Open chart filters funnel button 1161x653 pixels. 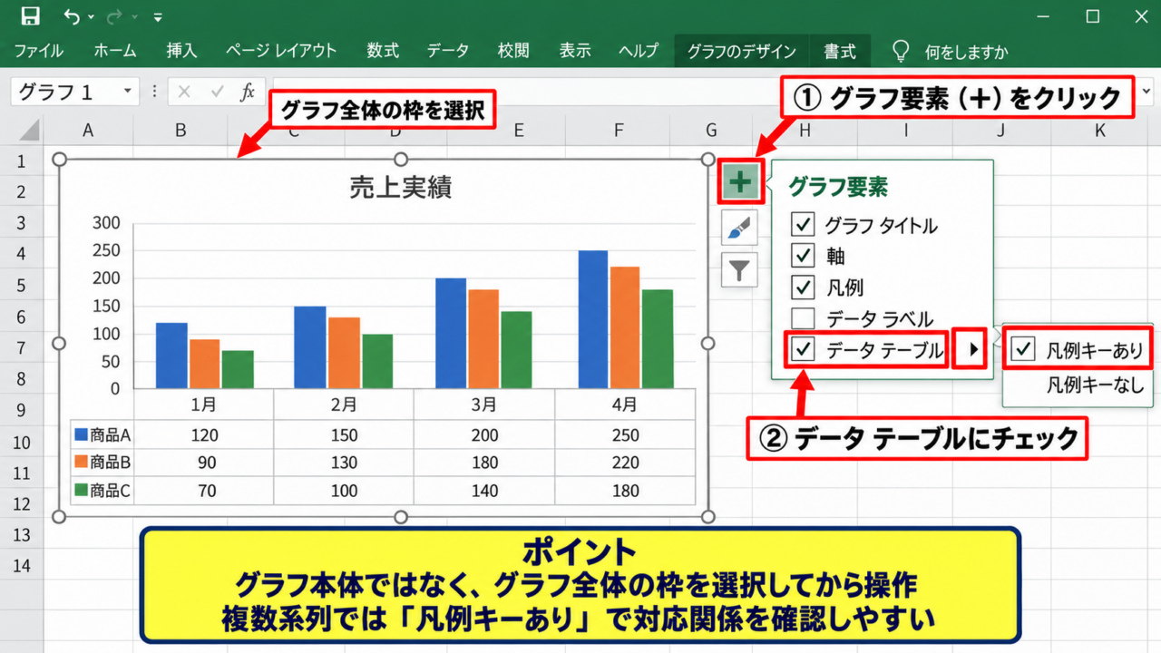[x=740, y=269]
